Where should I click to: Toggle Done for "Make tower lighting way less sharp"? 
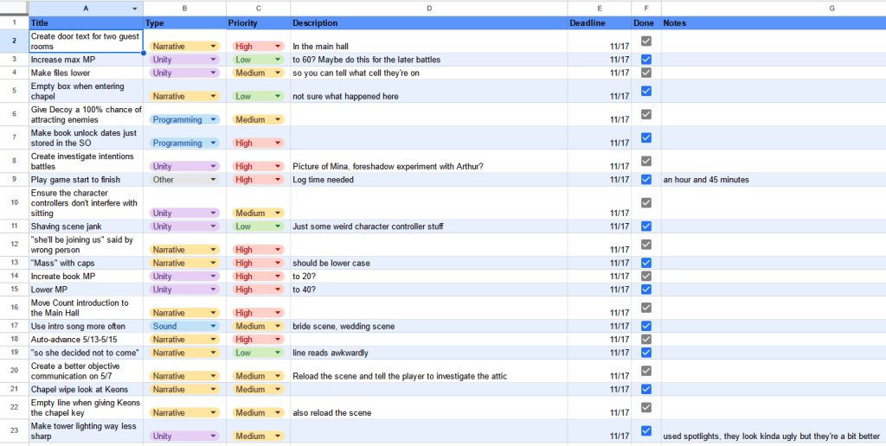645,430
